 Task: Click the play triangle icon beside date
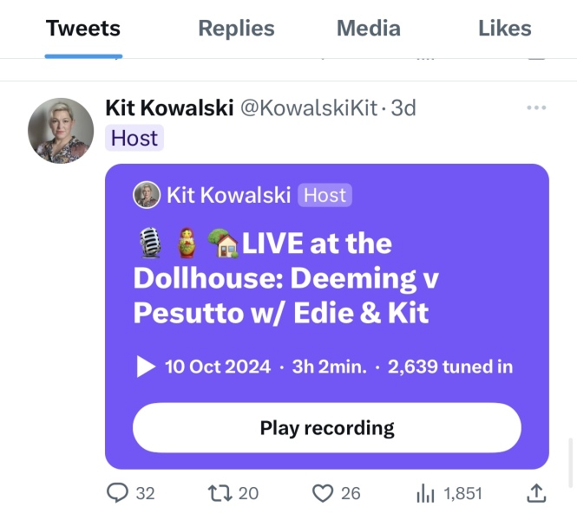[146, 367]
